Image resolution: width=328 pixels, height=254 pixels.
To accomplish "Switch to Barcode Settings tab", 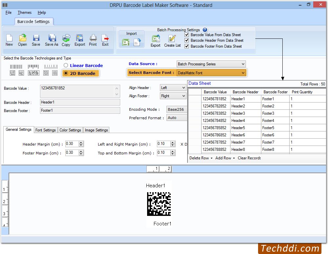I will (x=33, y=22).
